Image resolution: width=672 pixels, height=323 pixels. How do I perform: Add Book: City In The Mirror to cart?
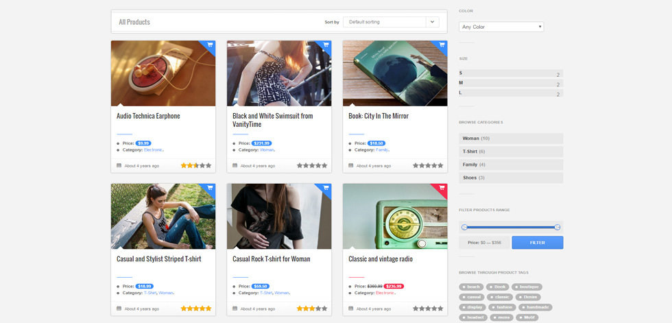click(x=442, y=45)
